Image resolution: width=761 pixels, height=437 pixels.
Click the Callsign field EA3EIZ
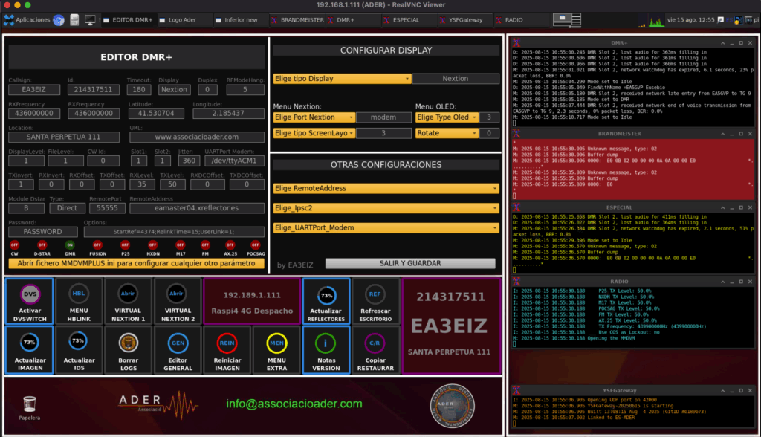[x=32, y=90]
